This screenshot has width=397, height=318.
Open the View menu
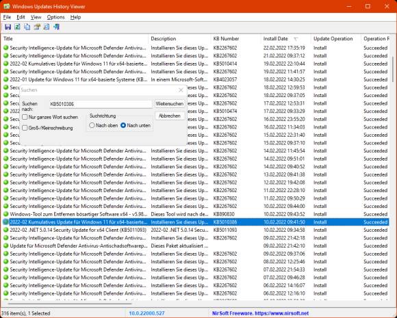coord(36,17)
